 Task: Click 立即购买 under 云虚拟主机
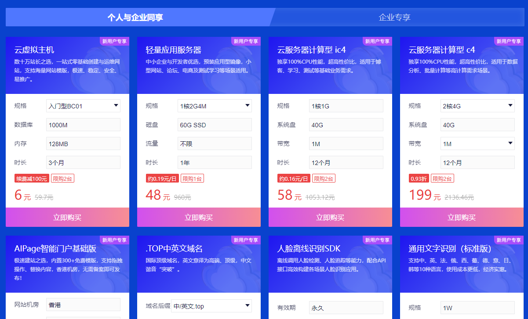tap(67, 218)
